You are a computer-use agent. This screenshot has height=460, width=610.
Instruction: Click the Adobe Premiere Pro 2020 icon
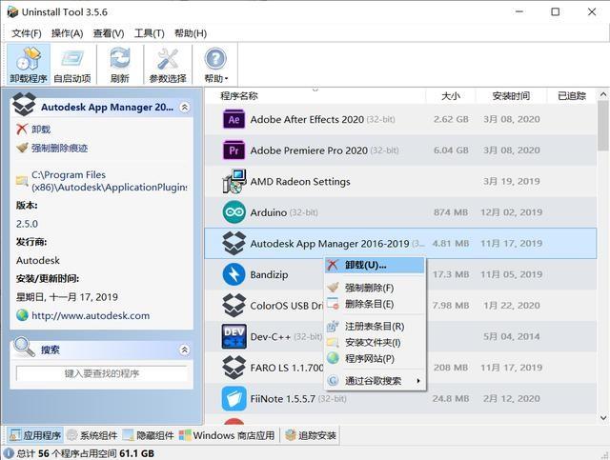pos(234,150)
